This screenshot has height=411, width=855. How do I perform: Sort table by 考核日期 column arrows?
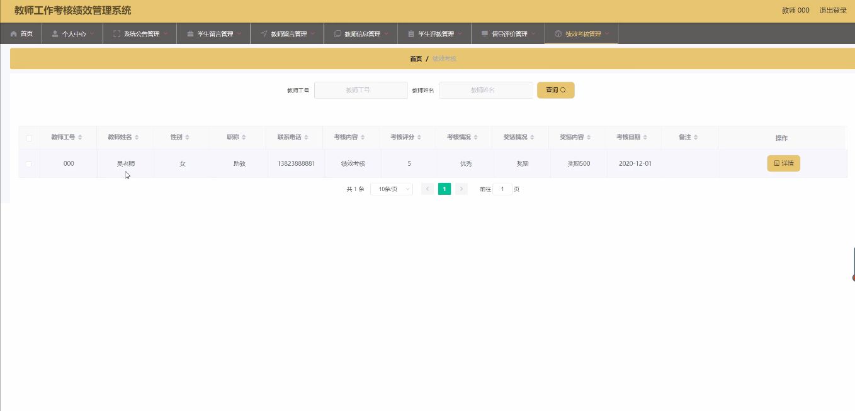[x=645, y=138]
